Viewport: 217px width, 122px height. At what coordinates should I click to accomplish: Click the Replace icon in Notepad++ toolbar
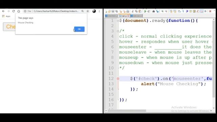click(x=157, y=11)
